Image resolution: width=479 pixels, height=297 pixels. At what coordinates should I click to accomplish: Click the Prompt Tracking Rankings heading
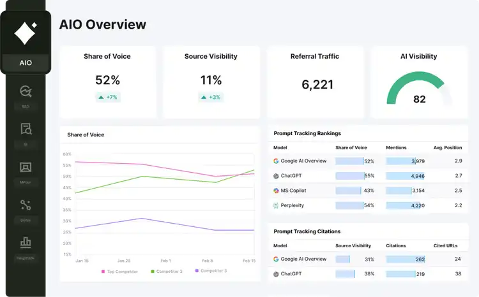(x=307, y=133)
